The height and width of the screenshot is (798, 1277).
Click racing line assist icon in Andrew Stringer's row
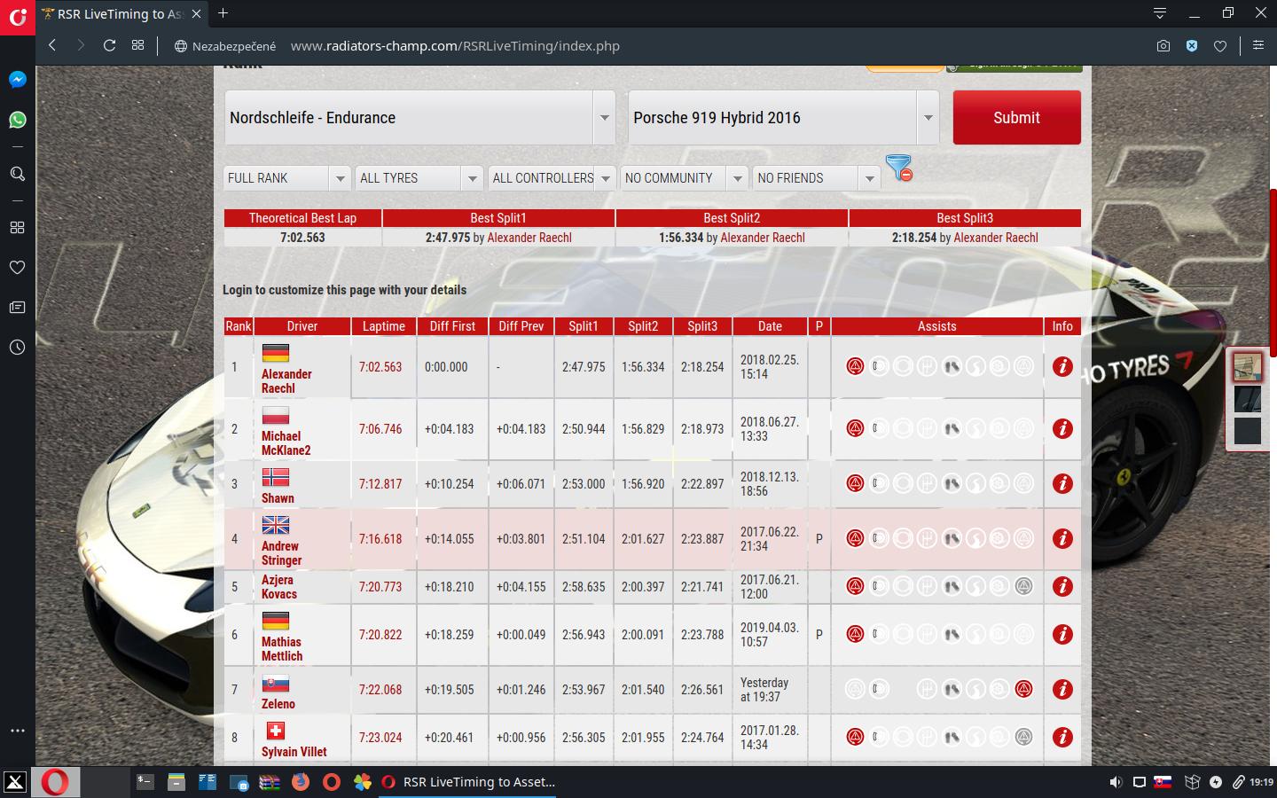point(975,538)
